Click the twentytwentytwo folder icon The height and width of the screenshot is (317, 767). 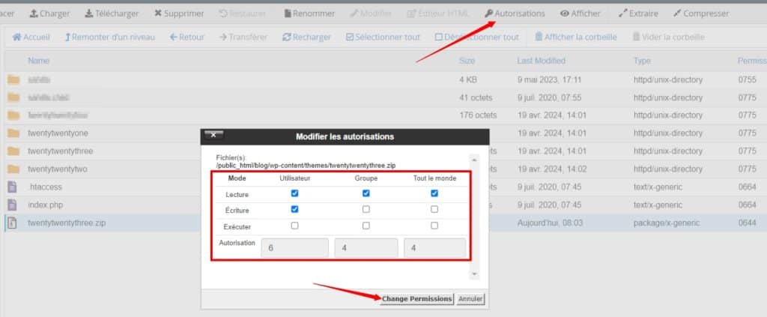pos(13,169)
